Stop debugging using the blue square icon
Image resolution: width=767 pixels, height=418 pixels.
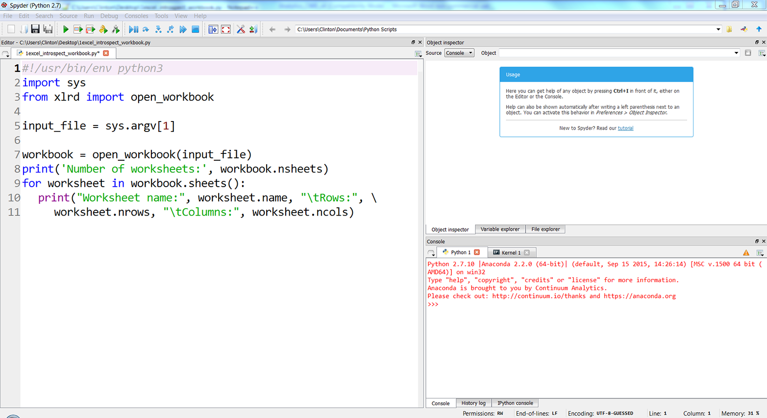(x=195, y=29)
